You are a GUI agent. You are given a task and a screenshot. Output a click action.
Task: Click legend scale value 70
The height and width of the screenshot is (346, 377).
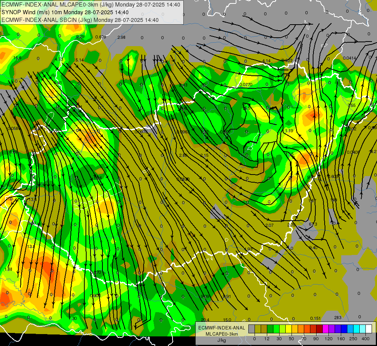[304, 339]
